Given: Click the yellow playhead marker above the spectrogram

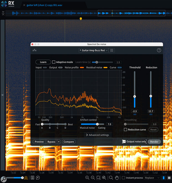Looking at the screenshot, I should pos(81,19).
